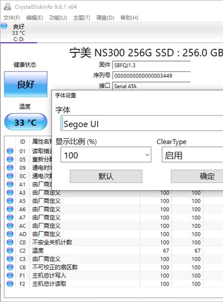Viewport: 223px width, 302px height.
Task: Click status orb for attribute A5
Action: point(10,201)
